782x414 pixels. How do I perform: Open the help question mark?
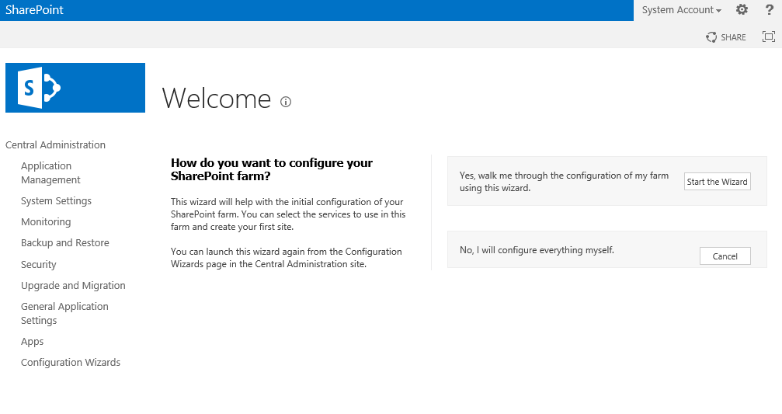[x=769, y=10]
